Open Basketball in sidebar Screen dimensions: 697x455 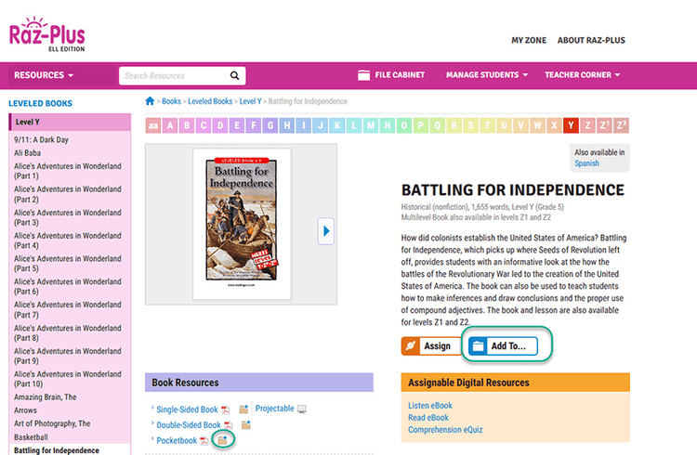tap(31, 437)
